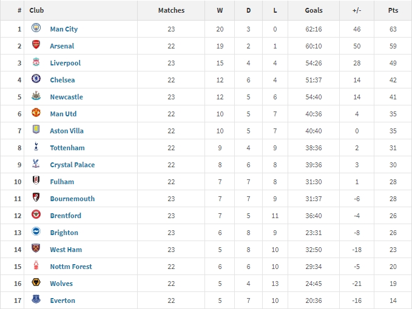Viewport: 412px width, 309px height.
Task: Click the Liverpool club crest icon
Action: pyautogui.click(x=36, y=62)
